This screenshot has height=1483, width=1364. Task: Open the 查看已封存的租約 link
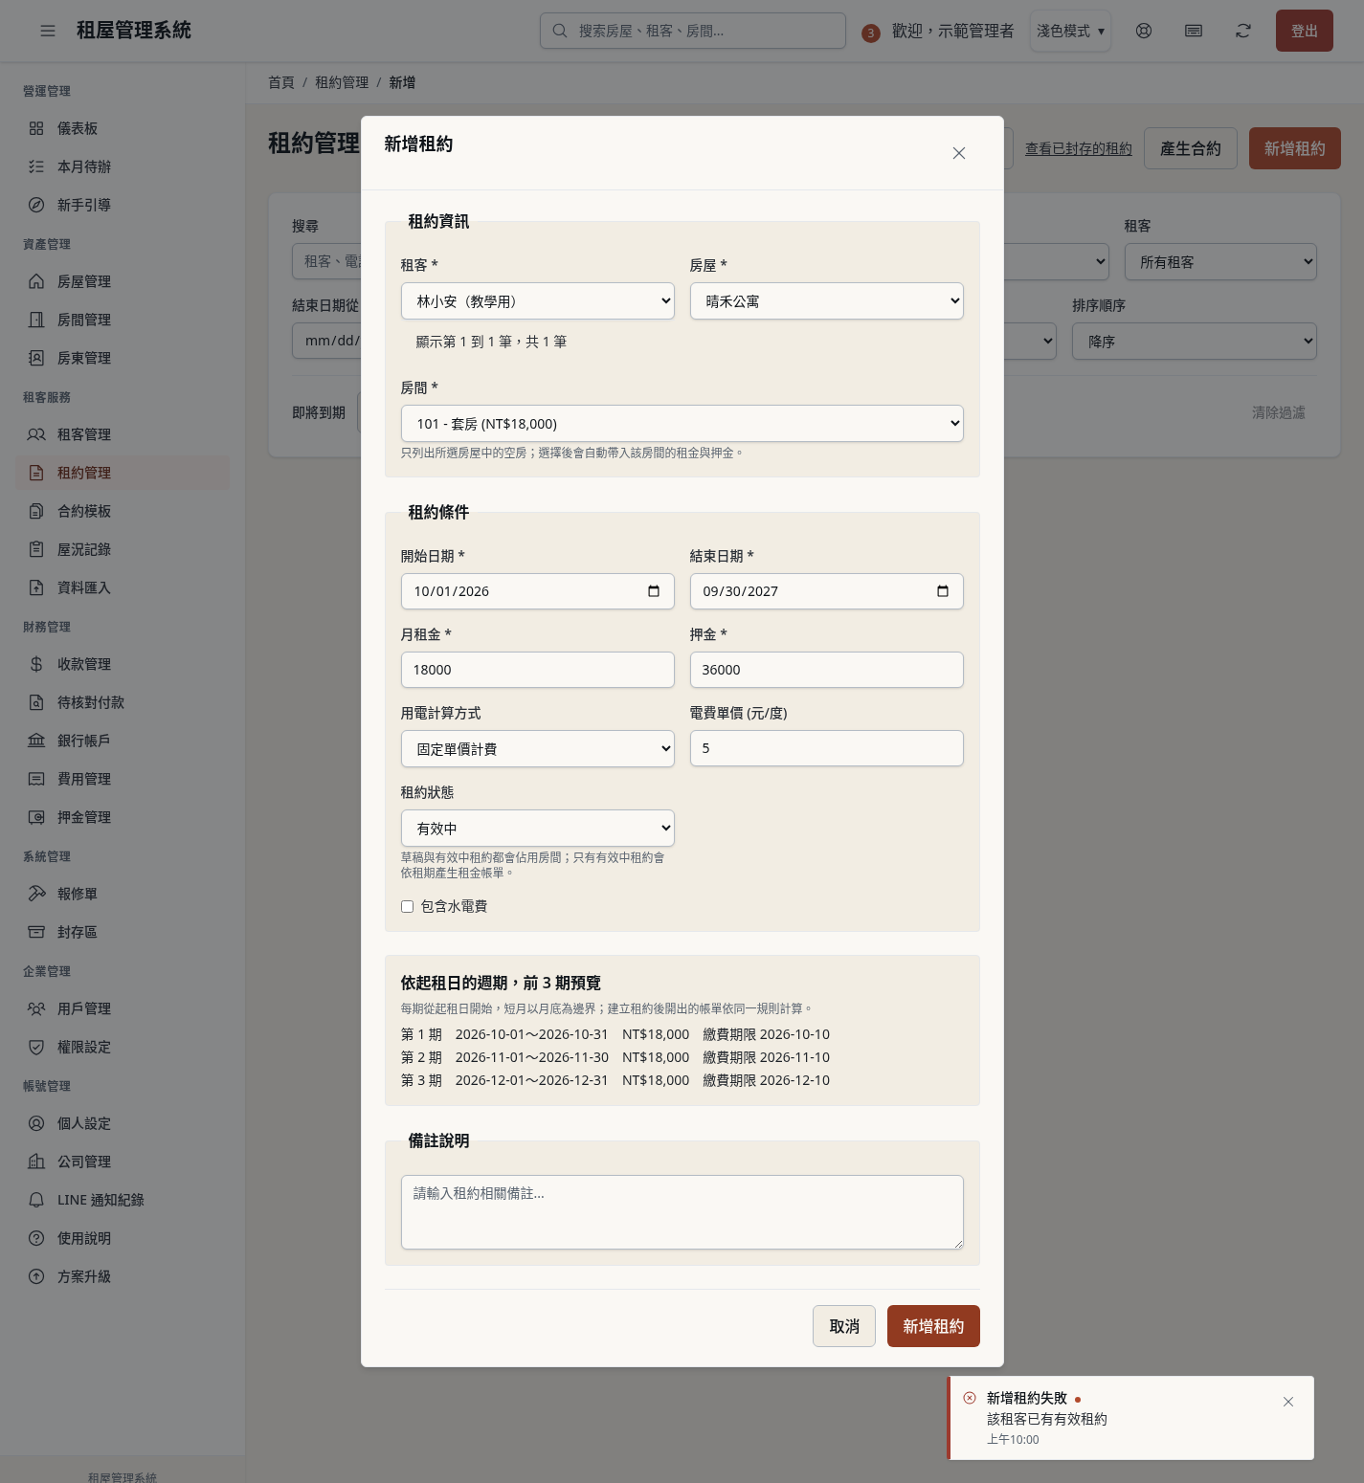pyautogui.click(x=1079, y=148)
